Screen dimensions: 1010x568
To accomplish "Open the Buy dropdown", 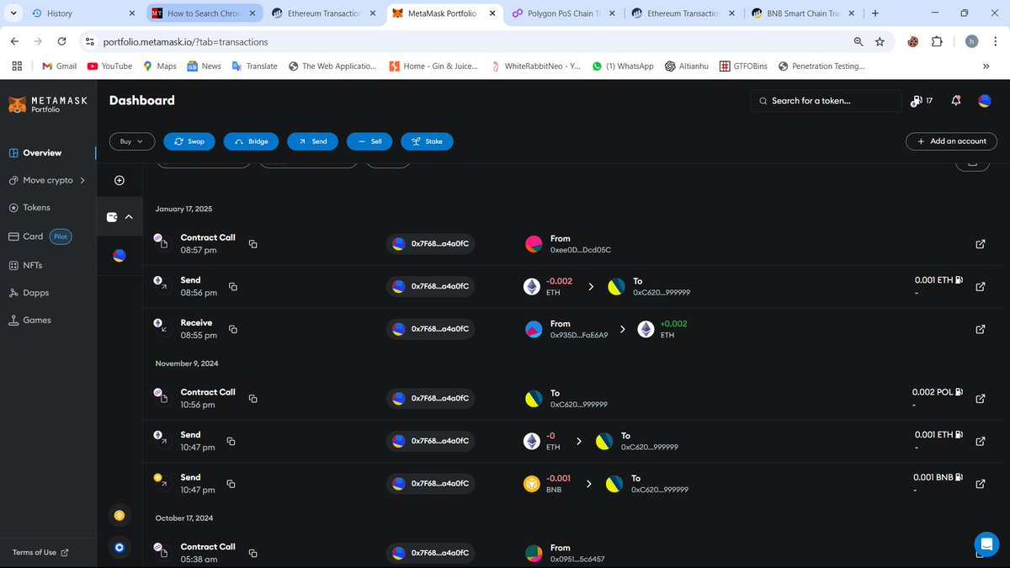I will [132, 141].
